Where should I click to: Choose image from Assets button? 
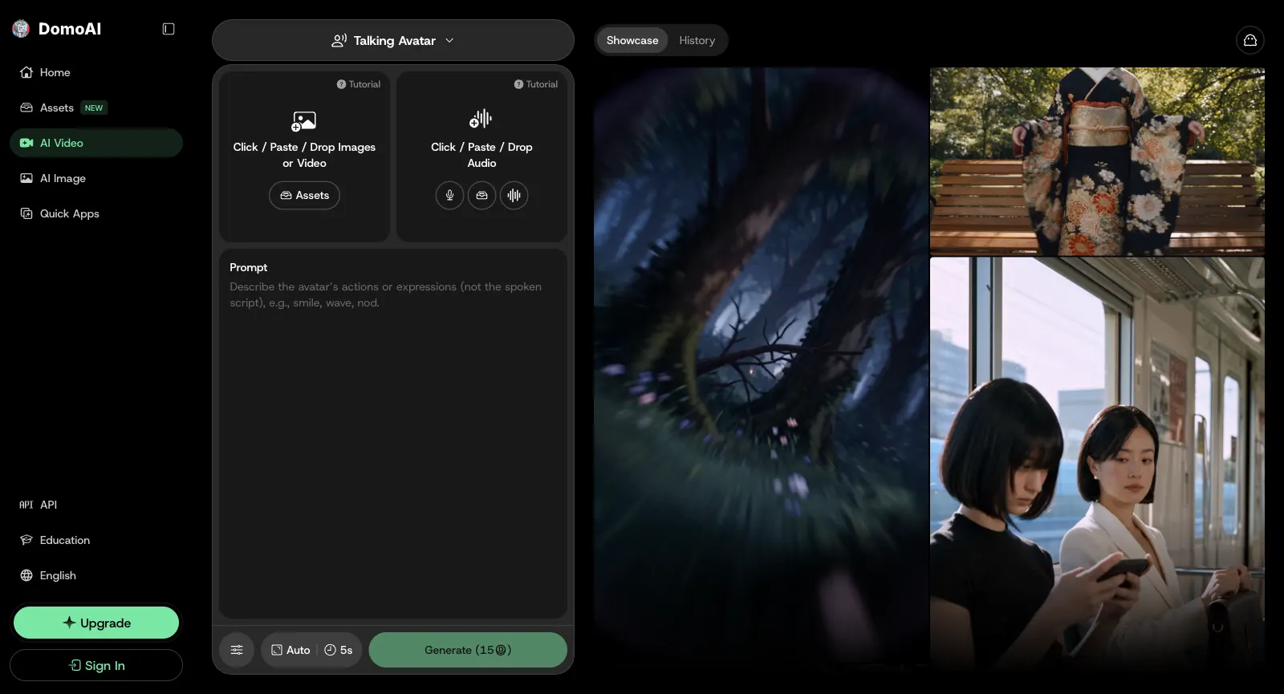[x=304, y=195]
